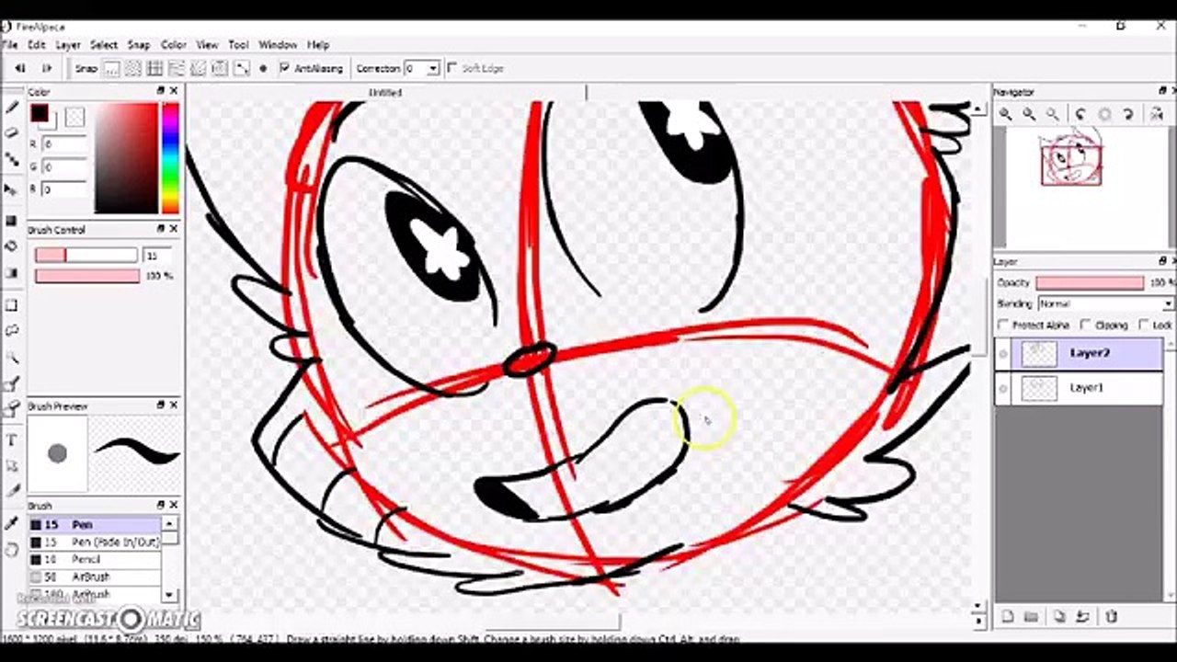Check the Clipping option
1177x662 pixels.
click(1086, 325)
